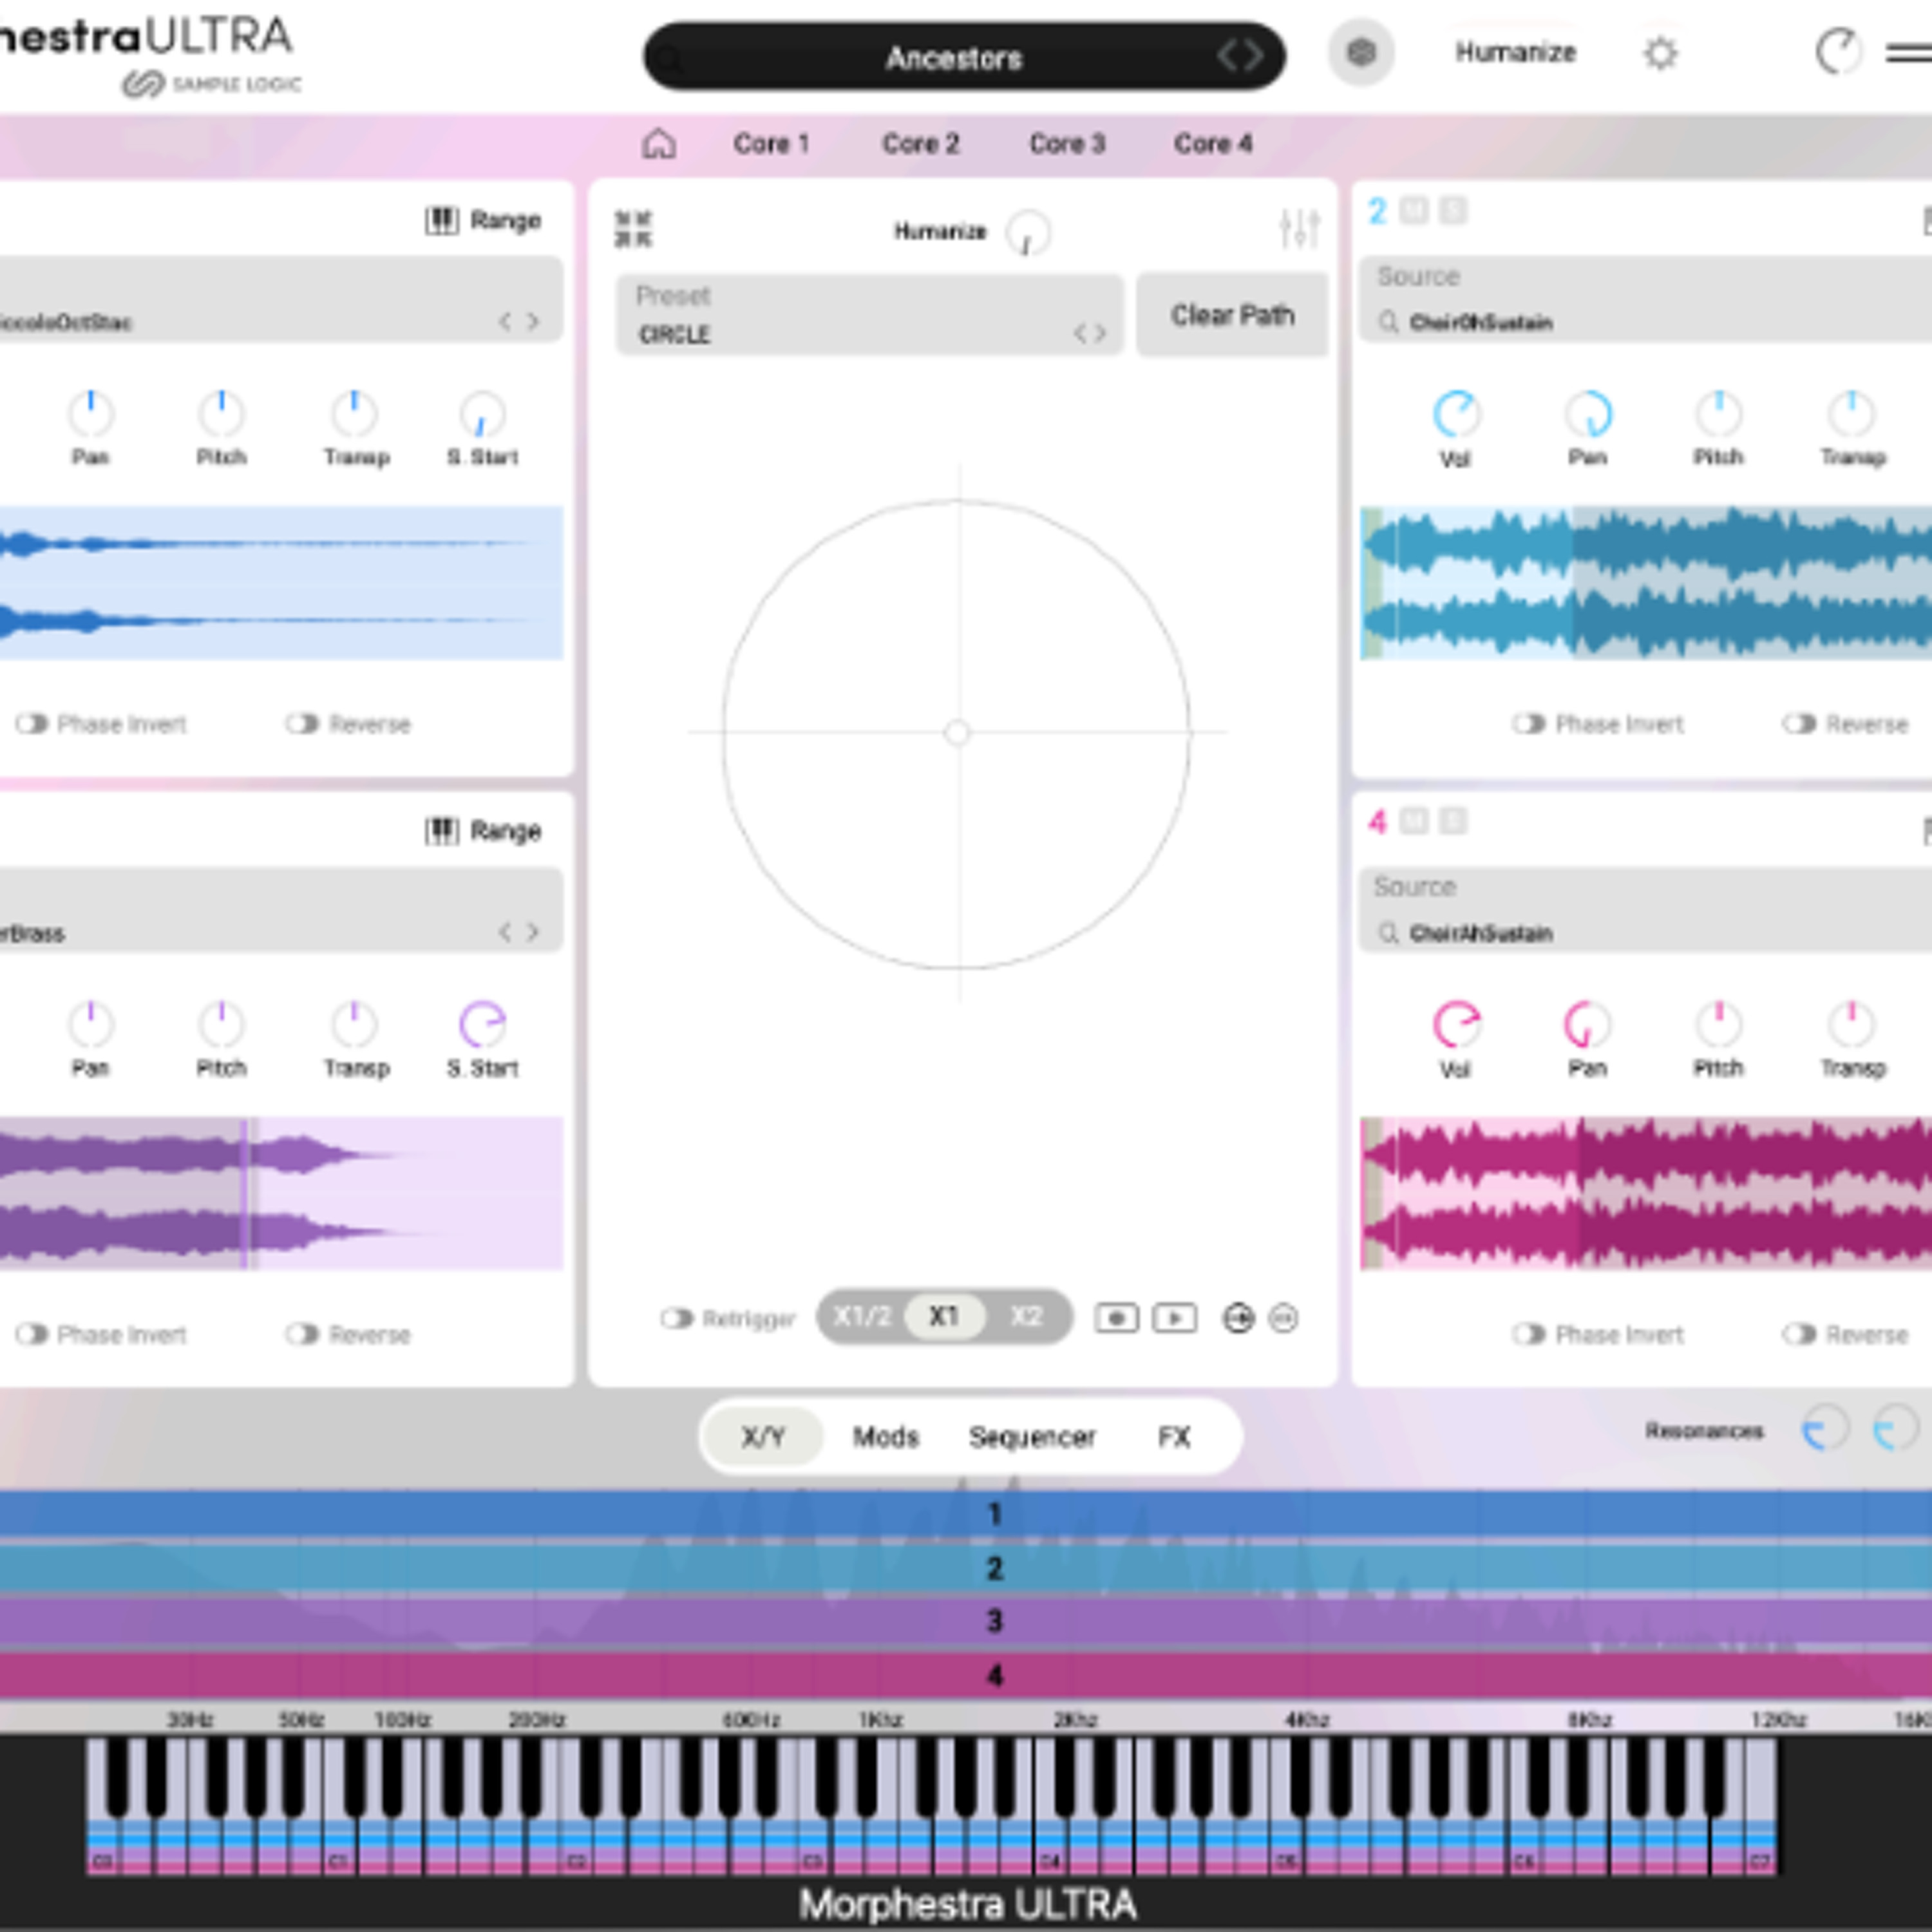Toggle Reverse on PiccoloOctStac core
Viewport: 1932px width, 1932px height.
(x=302, y=723)
